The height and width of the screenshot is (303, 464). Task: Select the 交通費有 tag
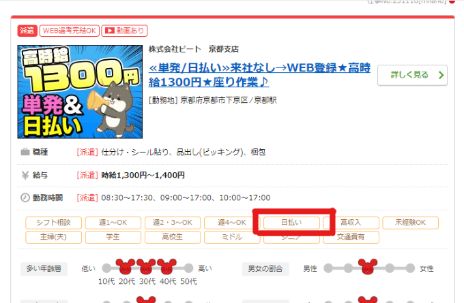pos(351,237)
